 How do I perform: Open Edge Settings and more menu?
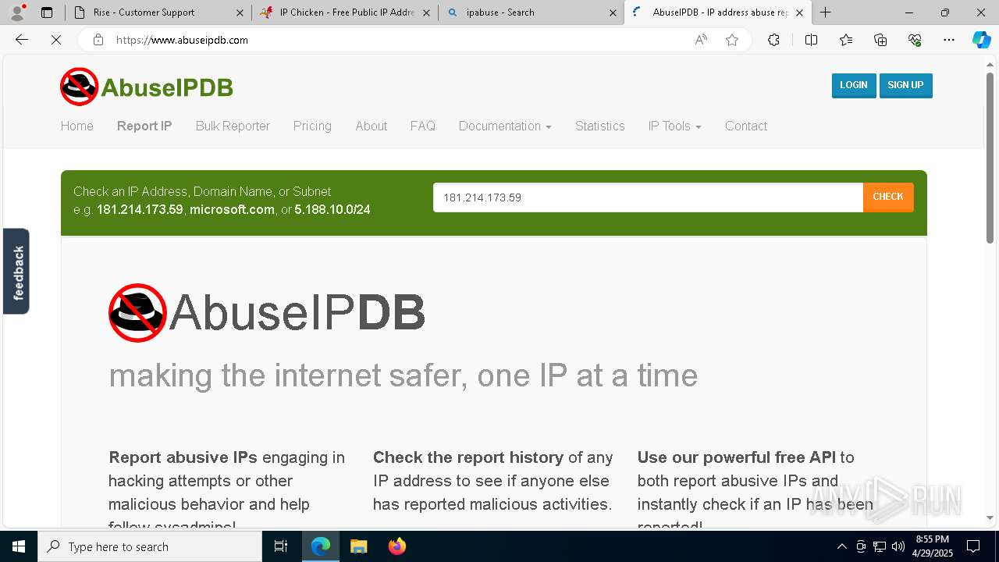pyautogui.click(x=949, y=40)
